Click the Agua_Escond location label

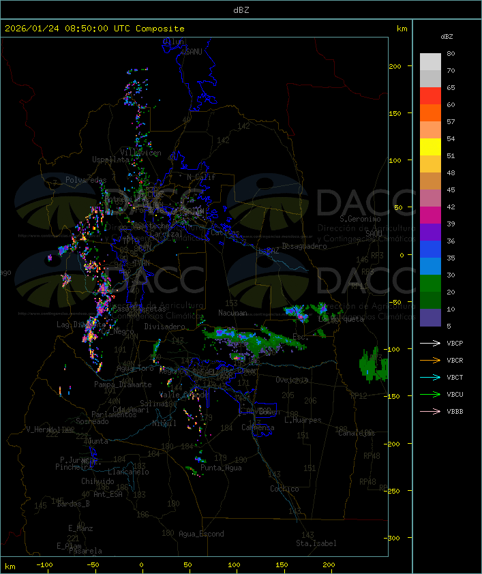point(201,534)
